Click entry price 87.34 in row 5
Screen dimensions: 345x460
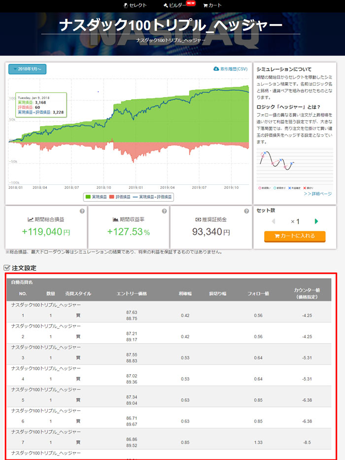coord(132,397)
